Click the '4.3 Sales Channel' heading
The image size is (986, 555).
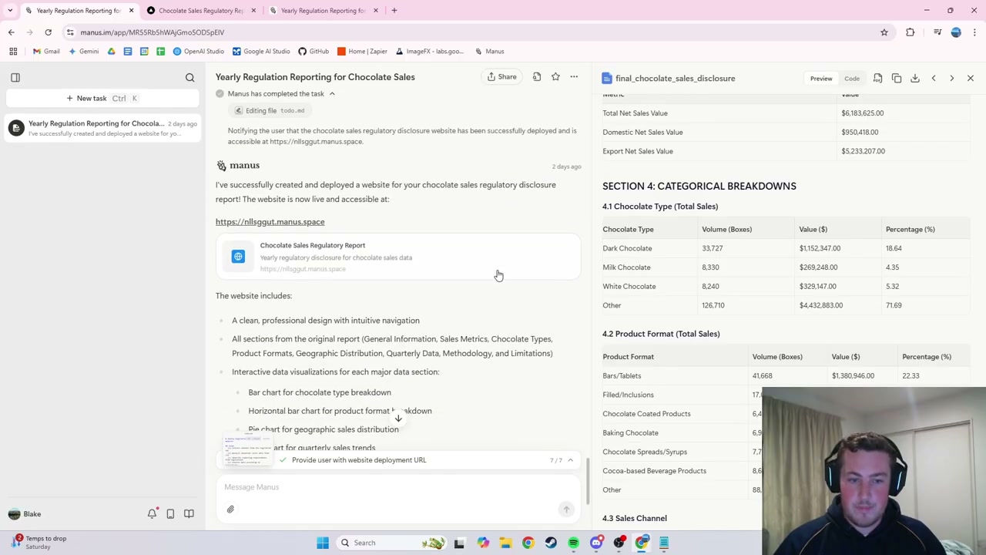click(635, 518)
